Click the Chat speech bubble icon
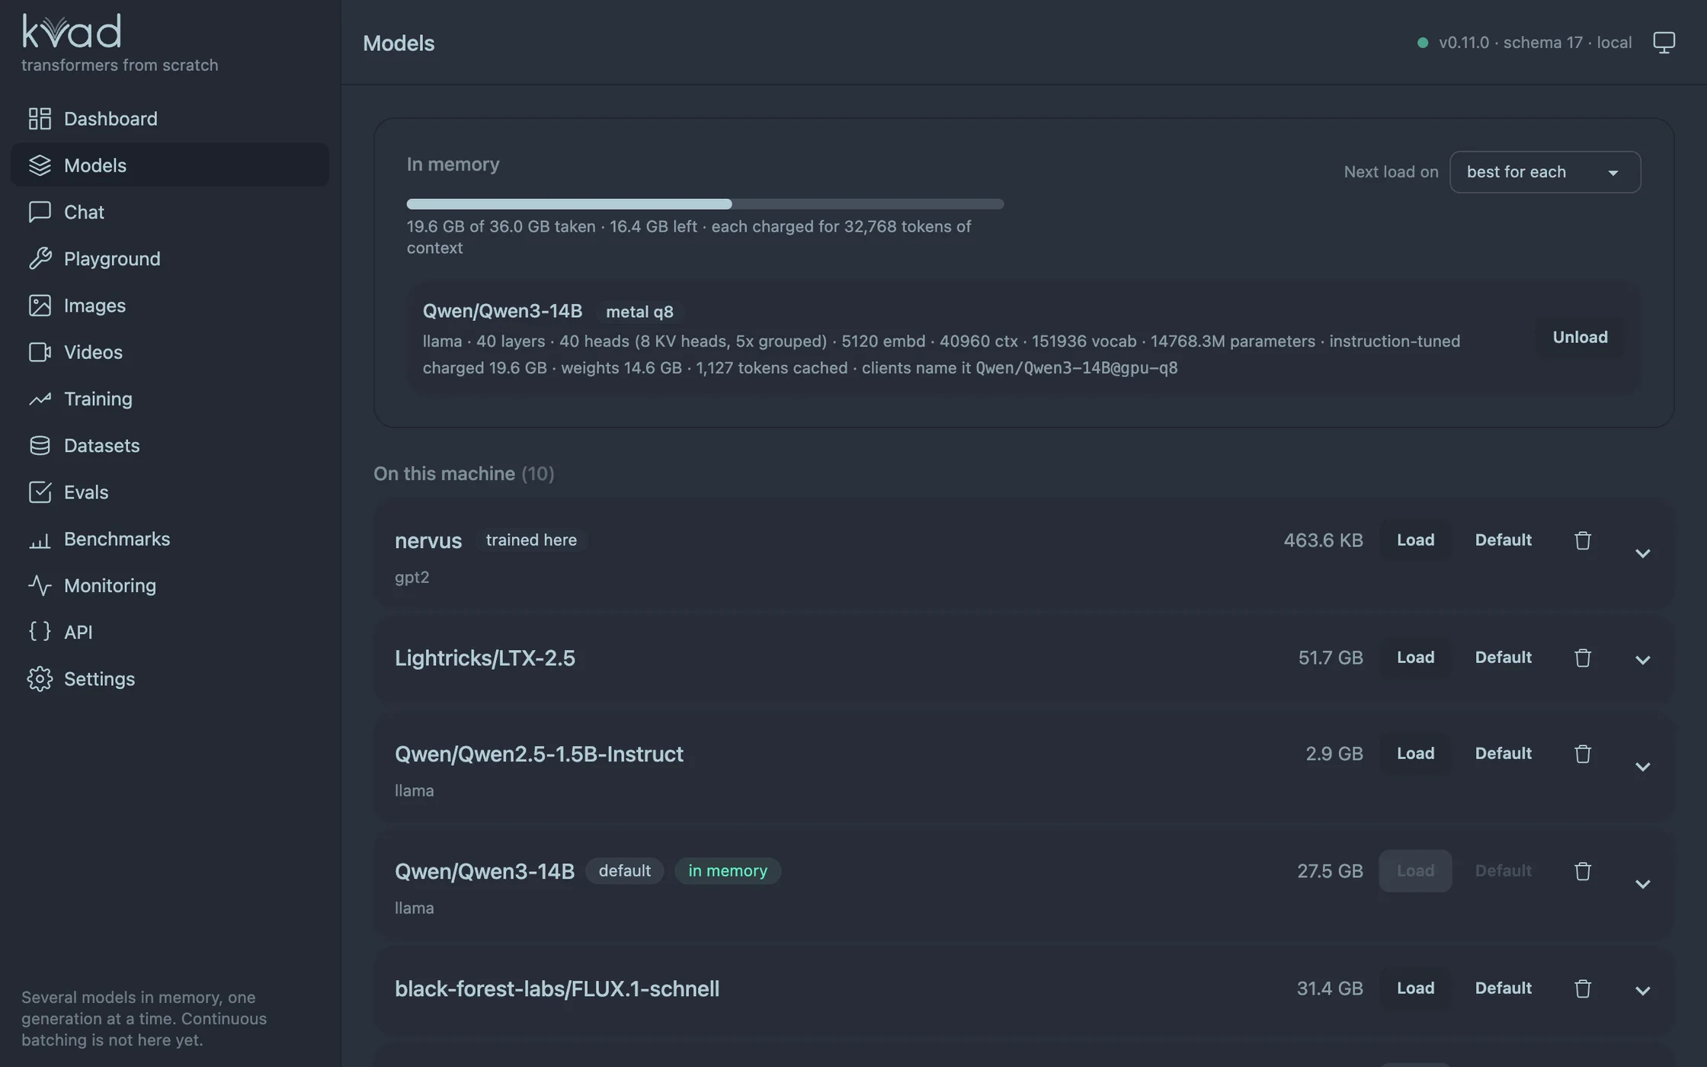The image size is (1707, 1067). tap(40, 212)
